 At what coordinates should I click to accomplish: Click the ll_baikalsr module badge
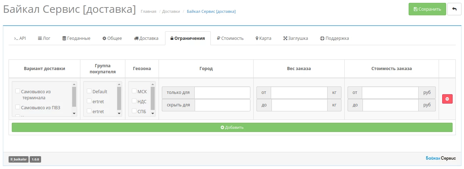[19, 159]
